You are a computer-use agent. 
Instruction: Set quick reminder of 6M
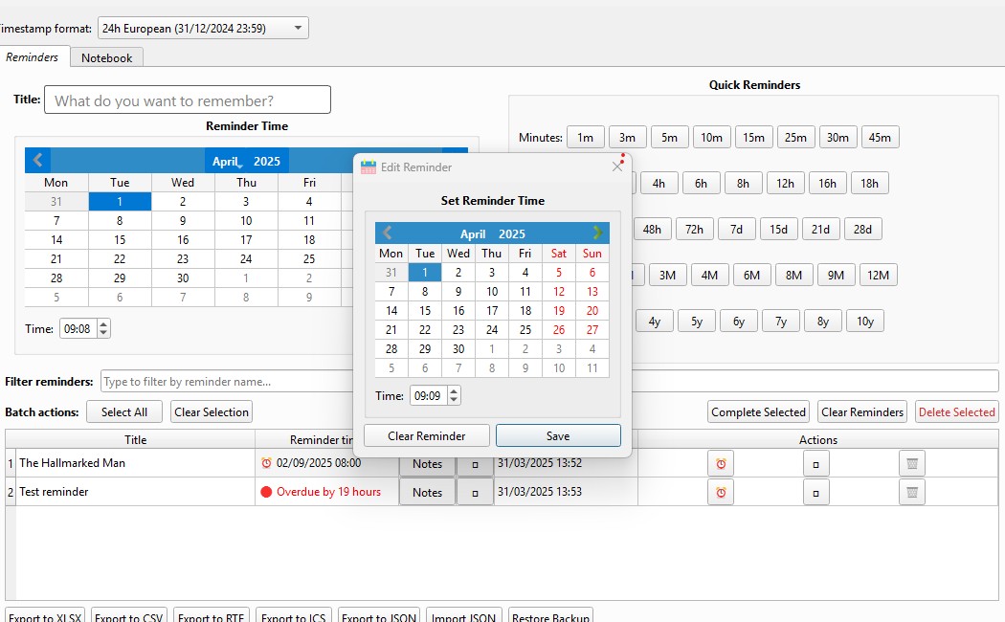751,275
